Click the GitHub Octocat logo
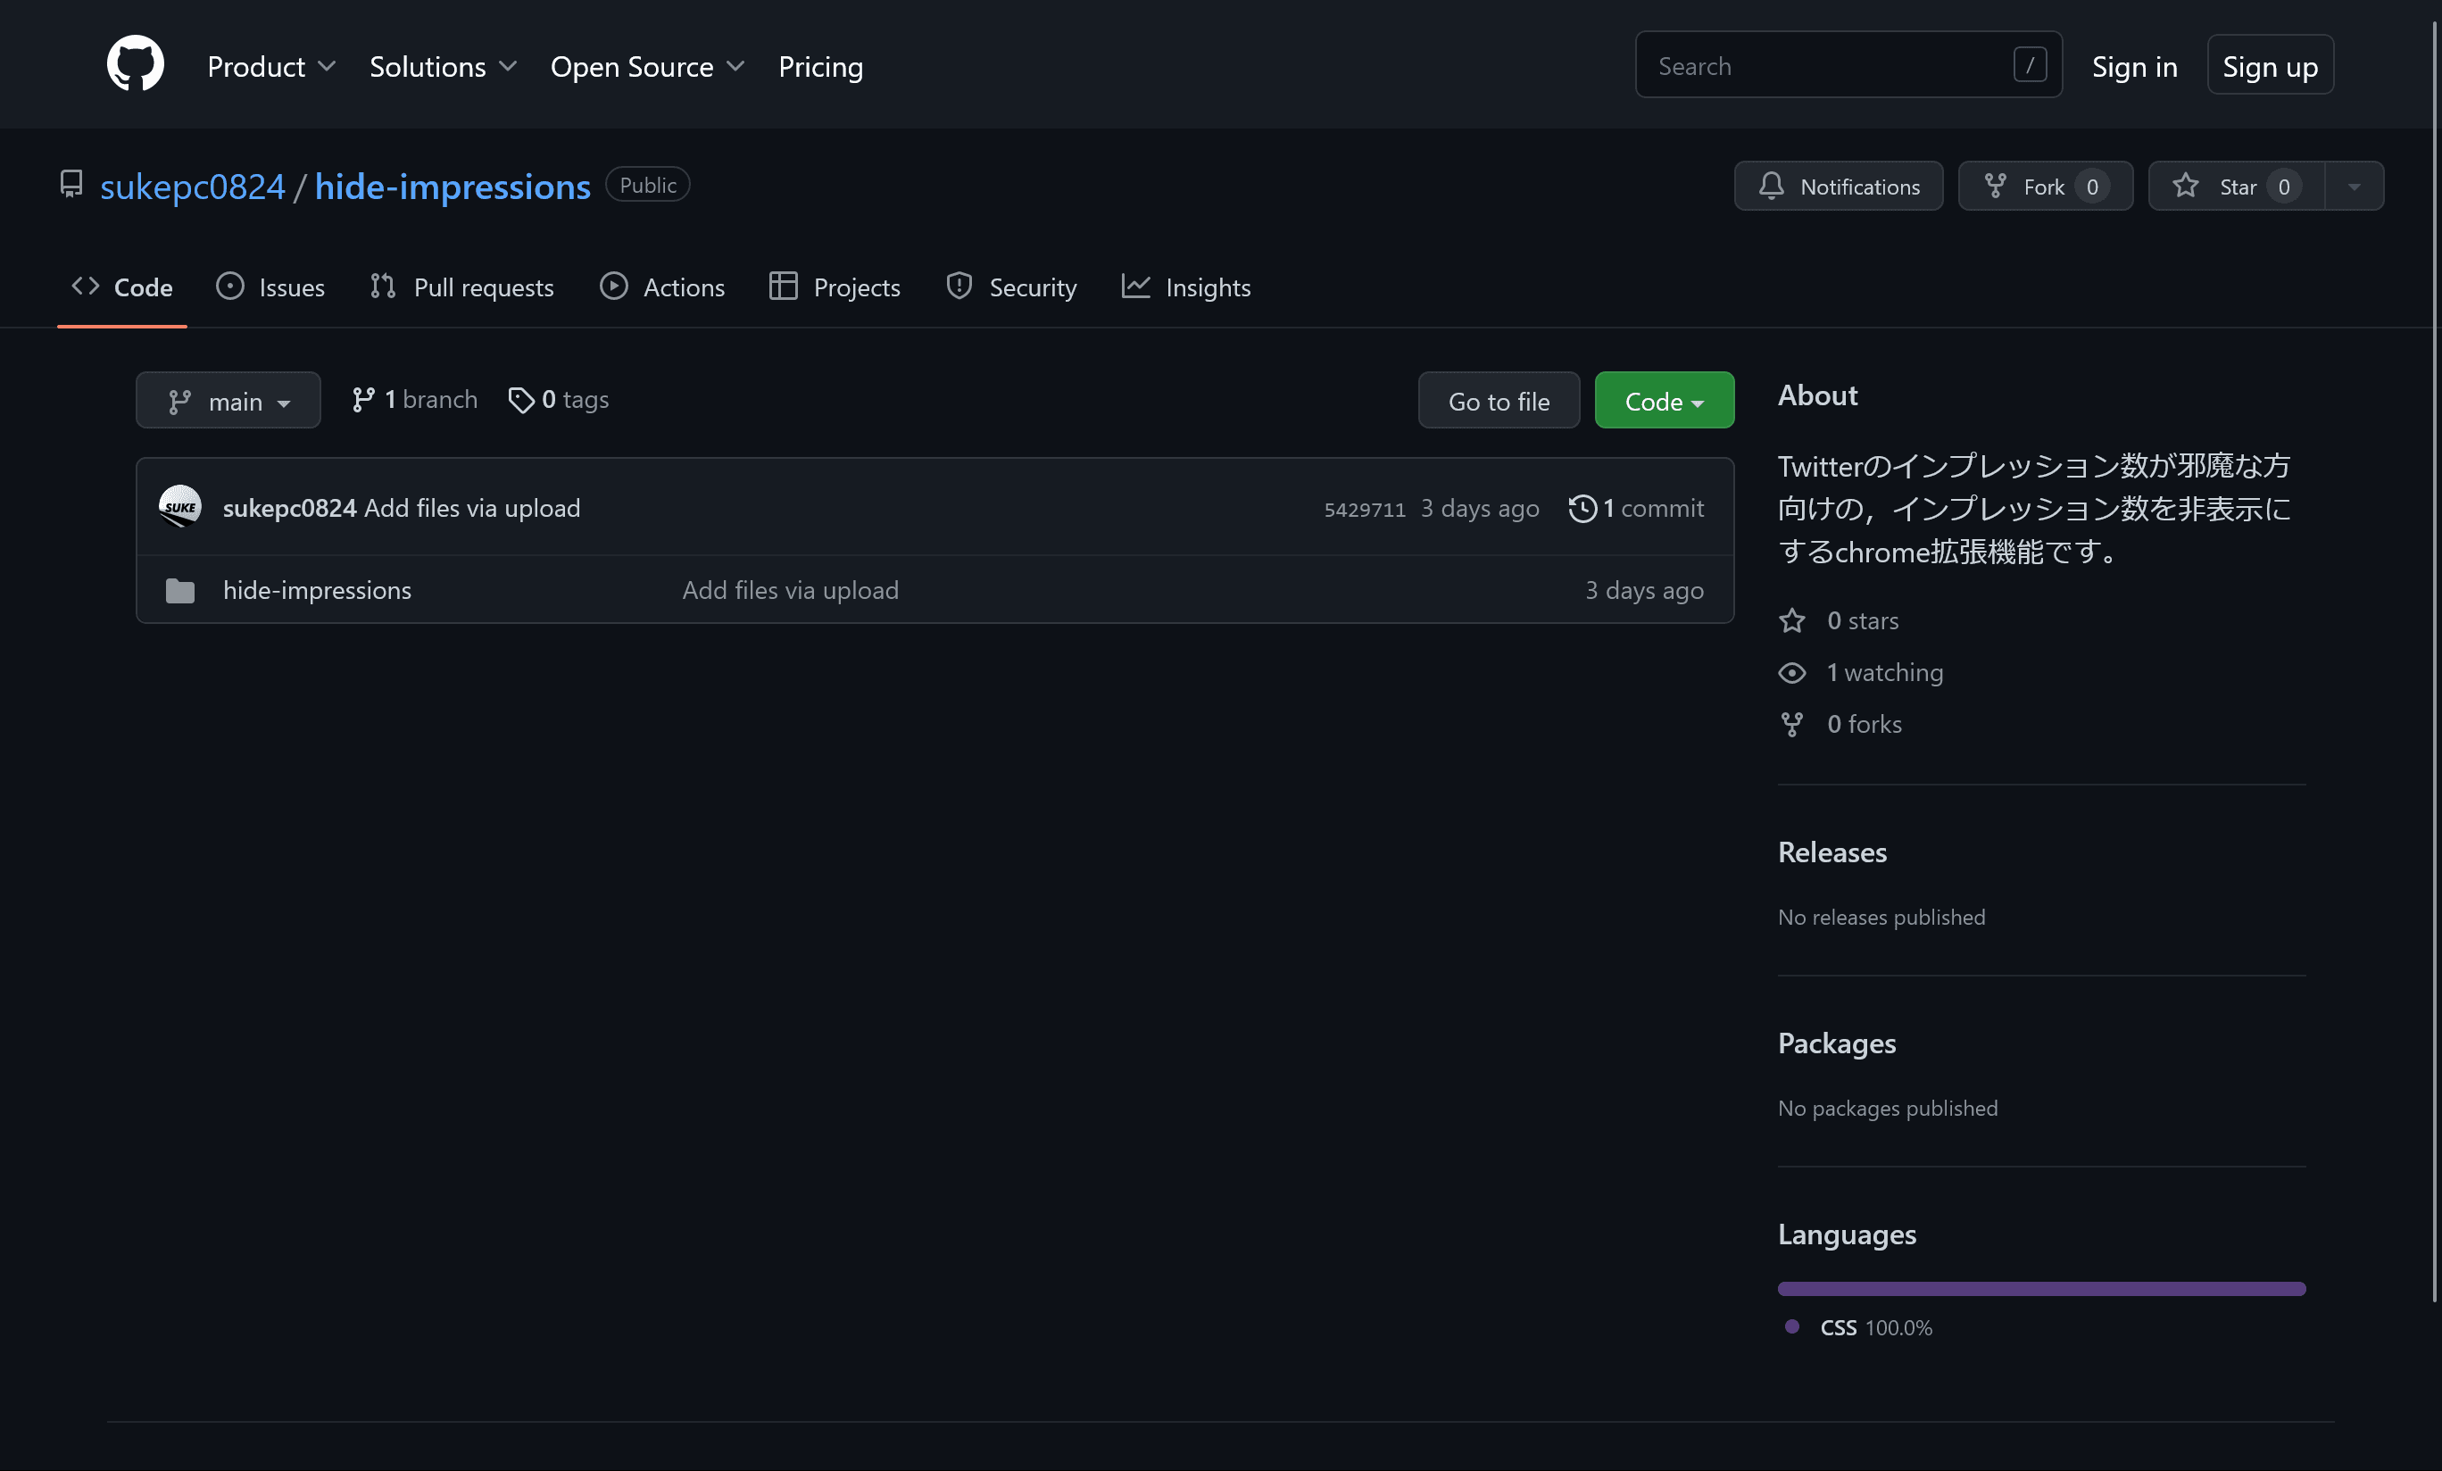 pyautogui.click(x=136, y=64)
